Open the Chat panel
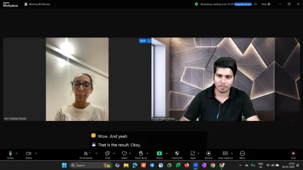This screenshot has height=170, width=303. [x=108, y=155]
